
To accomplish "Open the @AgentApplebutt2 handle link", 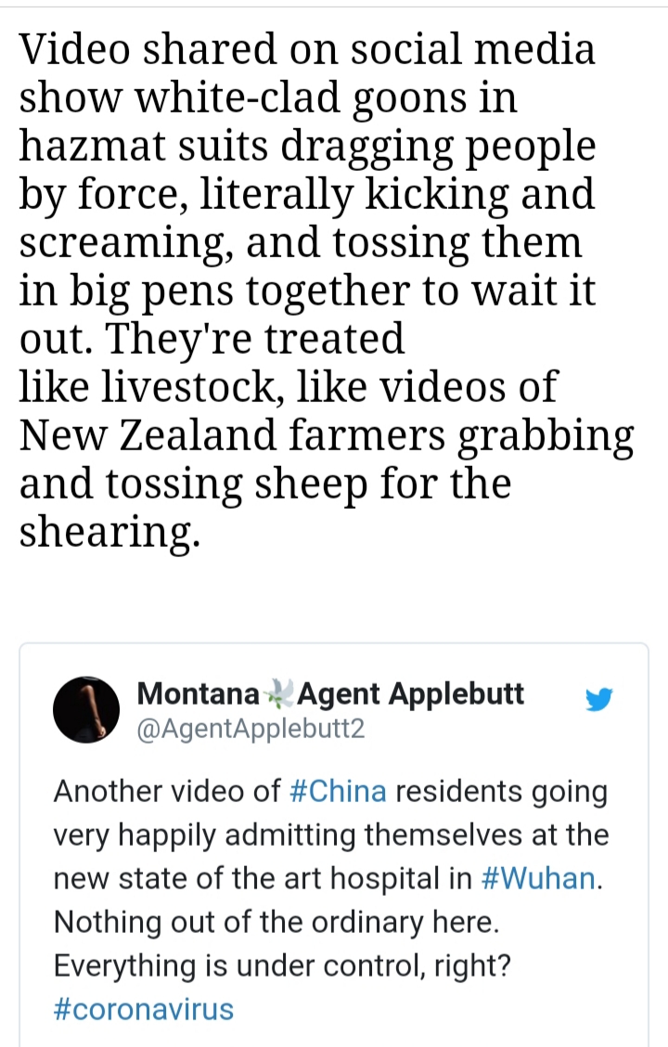I will (250, 729).
